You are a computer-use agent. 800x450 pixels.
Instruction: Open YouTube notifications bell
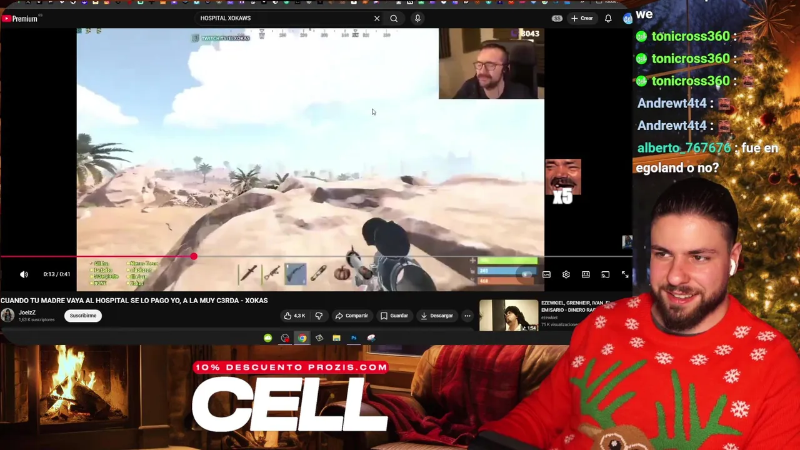pos(608,18)
